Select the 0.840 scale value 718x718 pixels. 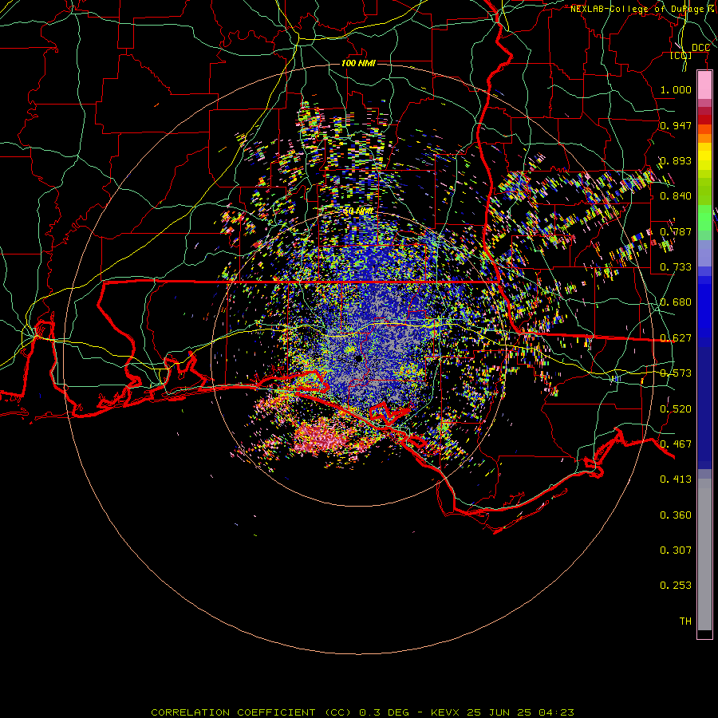[x=676, y=196]
